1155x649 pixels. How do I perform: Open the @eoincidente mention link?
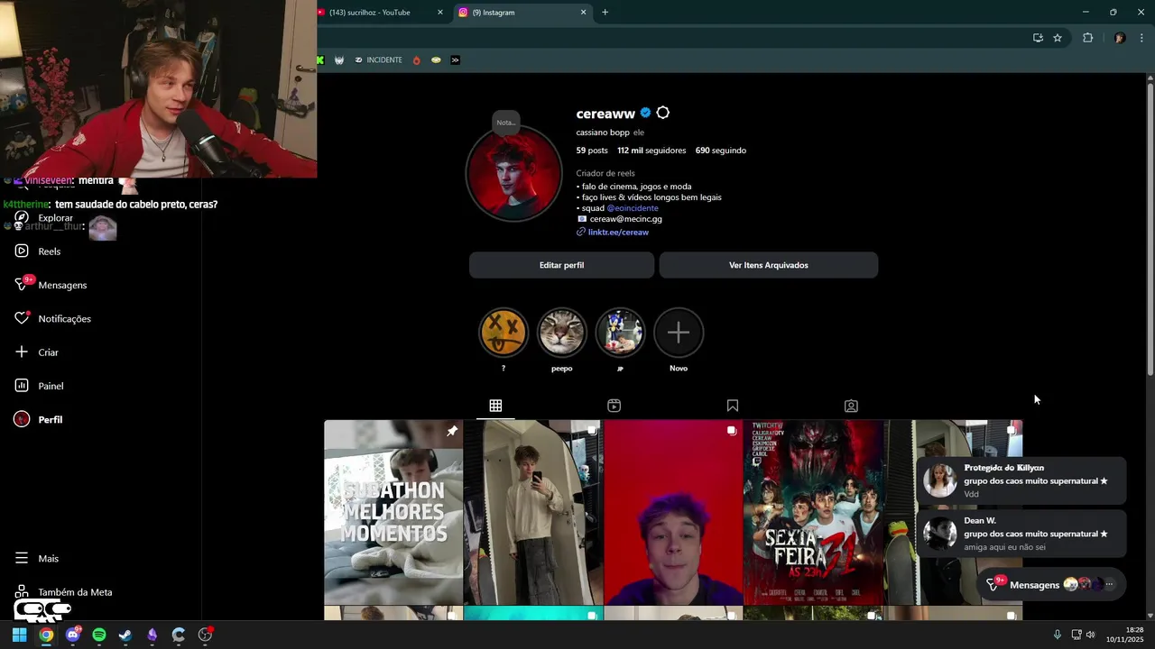tap(633, 208)
